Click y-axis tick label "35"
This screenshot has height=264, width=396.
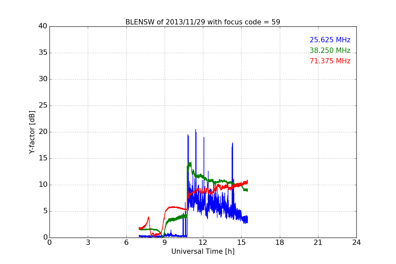coord(43,53)
